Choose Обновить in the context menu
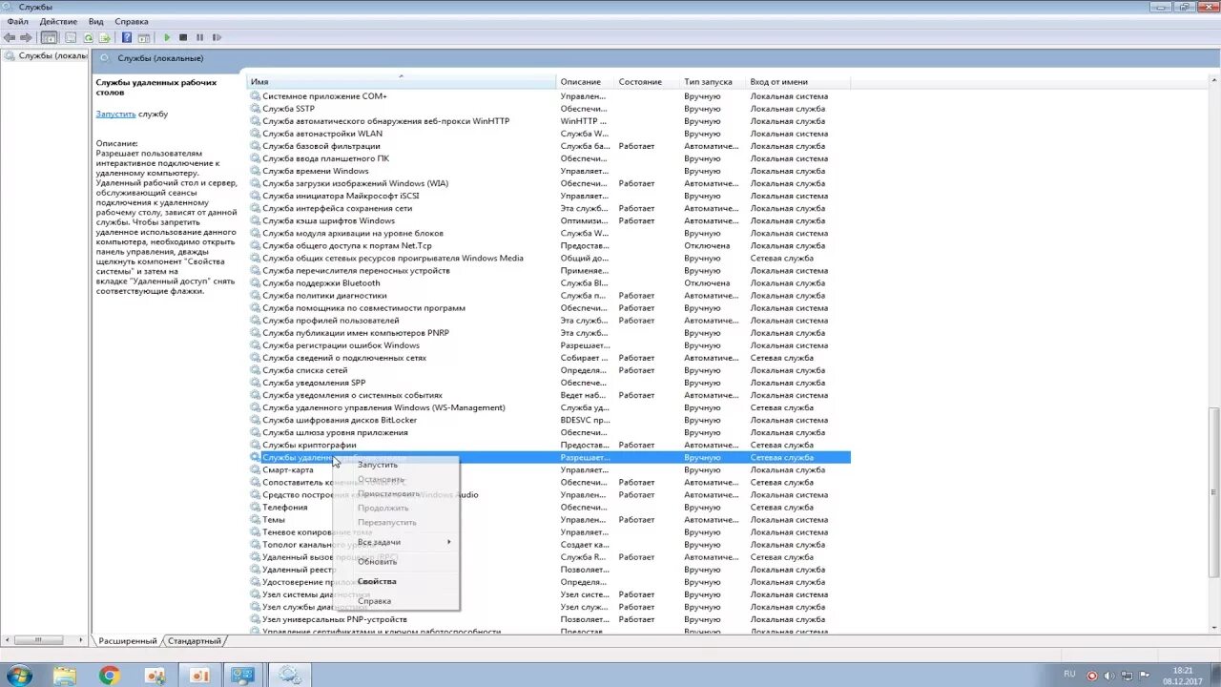 [396, 561]
